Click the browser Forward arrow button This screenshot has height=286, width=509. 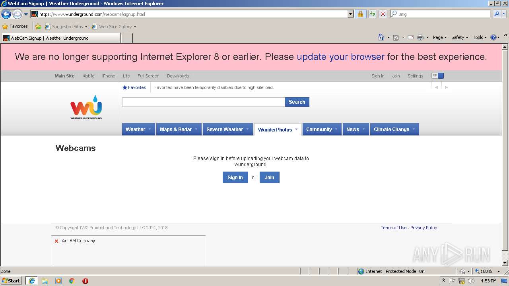[17, 14]
